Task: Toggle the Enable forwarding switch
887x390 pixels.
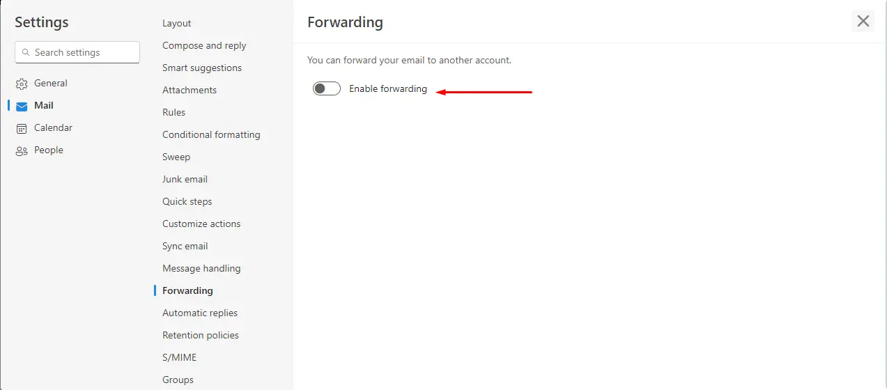Action: [327, 88]
